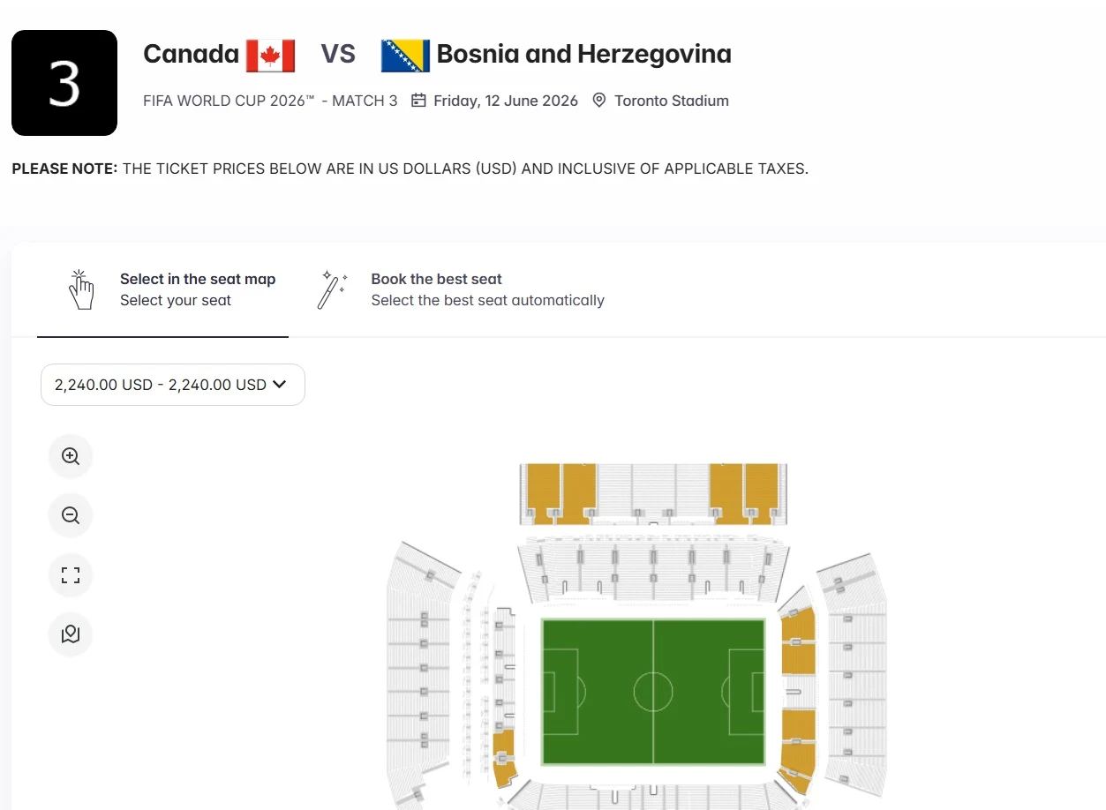Switch to the Book the best seat tab
This screenshot has width=1106, height=810.
tap(436, 279)
